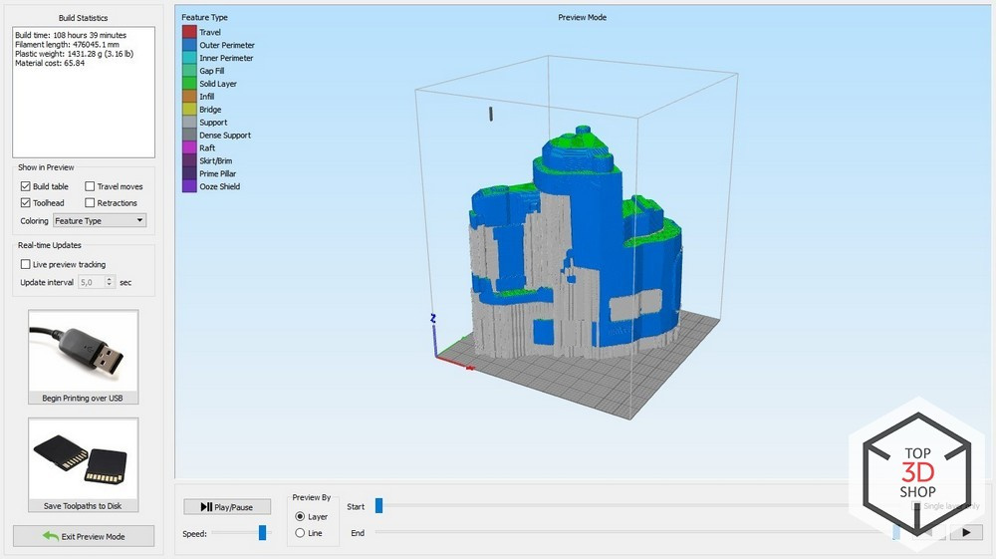Click the End layer slider handle
Image resolution: width=996 pixels, height=559 pixels.
point(896,532)
